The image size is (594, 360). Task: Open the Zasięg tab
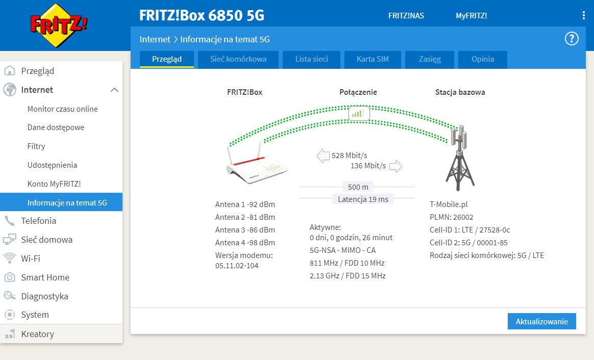[x=429, y=60]
